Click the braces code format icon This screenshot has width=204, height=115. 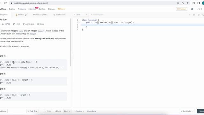pyautogui.click(x=194, y=15)
